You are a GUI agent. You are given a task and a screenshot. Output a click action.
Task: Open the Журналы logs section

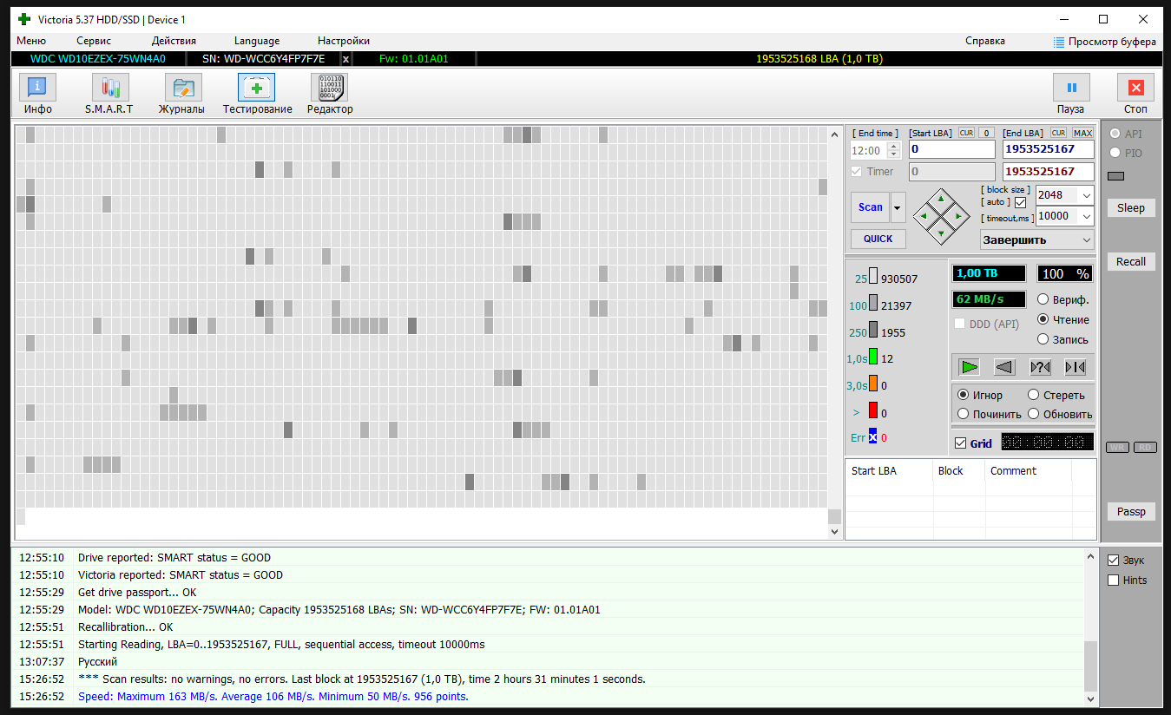coord(182,94)
